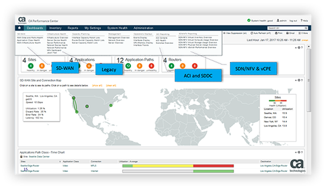326x189 pixels.
Task: Select Interface Capacity Watch Lists entry
Action: coord(86,38)
